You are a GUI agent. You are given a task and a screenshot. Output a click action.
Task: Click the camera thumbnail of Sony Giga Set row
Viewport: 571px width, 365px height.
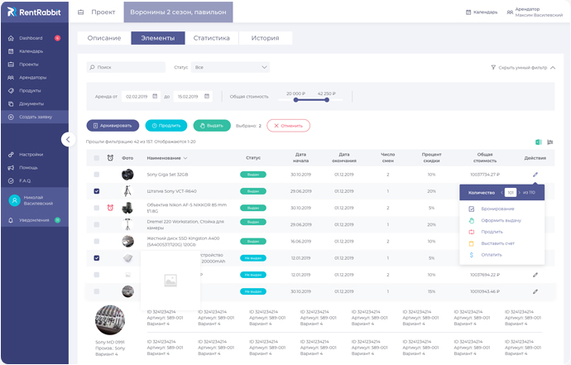pyautogui.click(x=127, y=175)
